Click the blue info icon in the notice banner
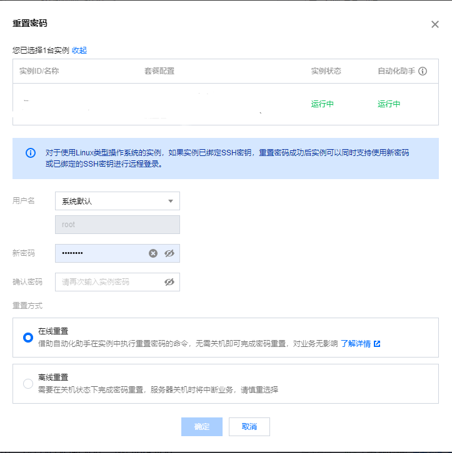The height and width of the screenshot is (453, 452). tap(30, 153)
